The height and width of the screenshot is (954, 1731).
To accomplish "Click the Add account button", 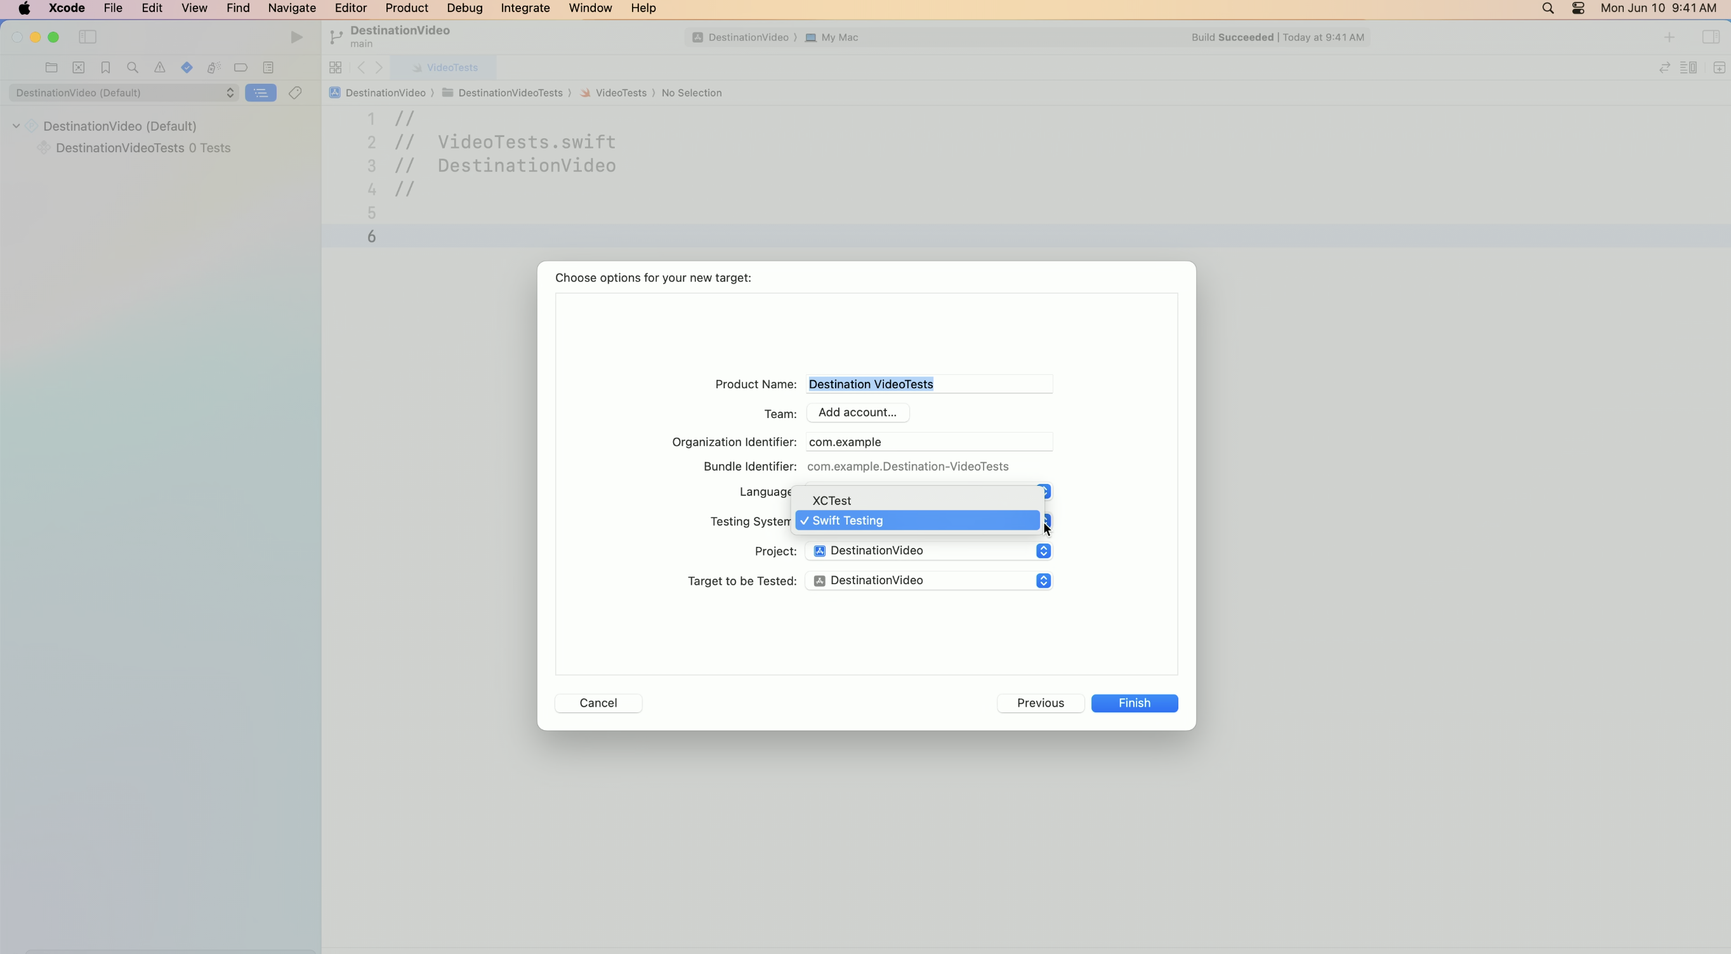I will point(857,412).
